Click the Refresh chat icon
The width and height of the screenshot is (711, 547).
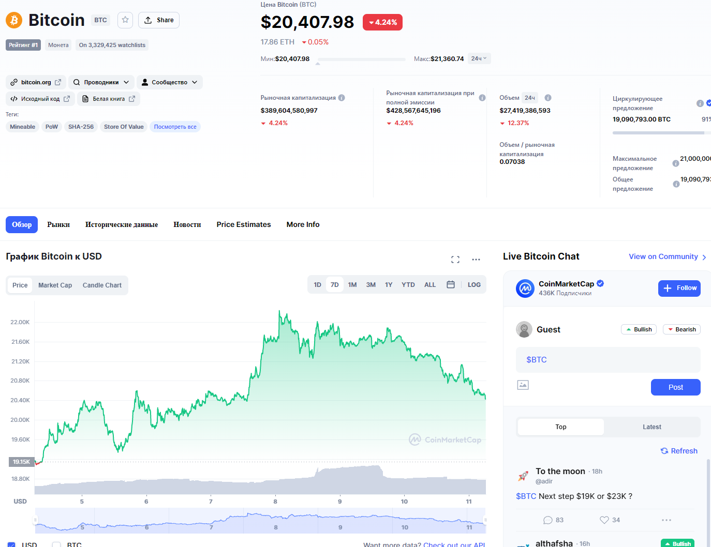click(664, 451)
